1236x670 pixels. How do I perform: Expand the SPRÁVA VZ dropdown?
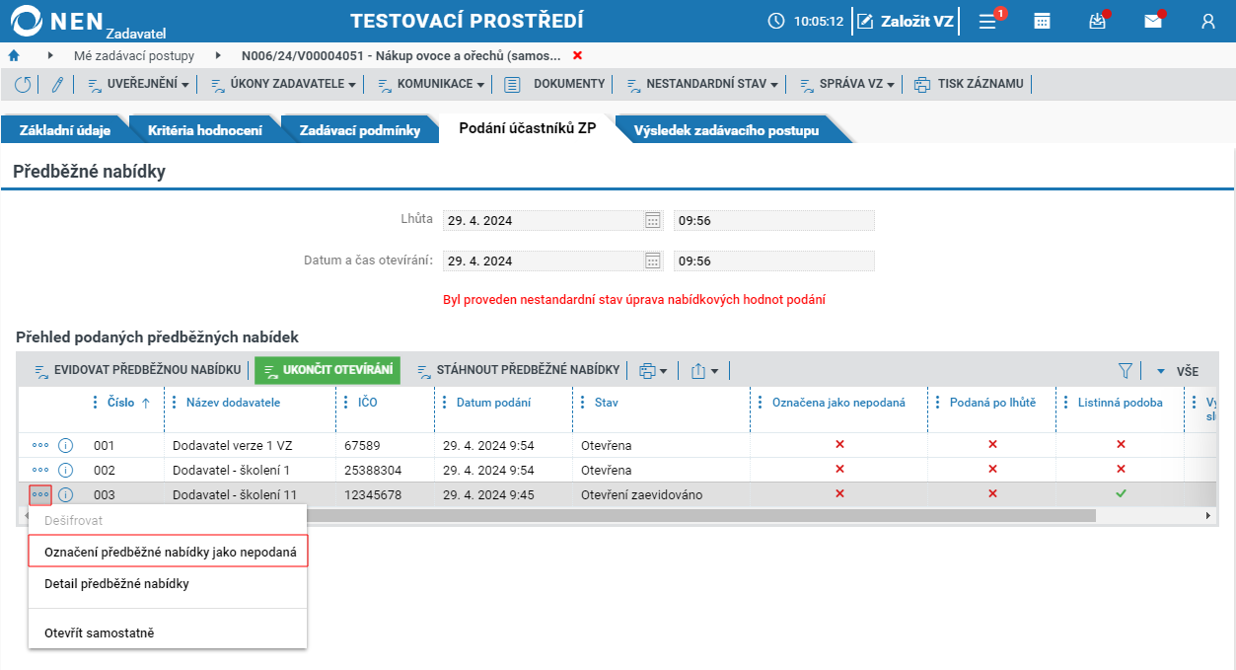click(x=847, y=85)
